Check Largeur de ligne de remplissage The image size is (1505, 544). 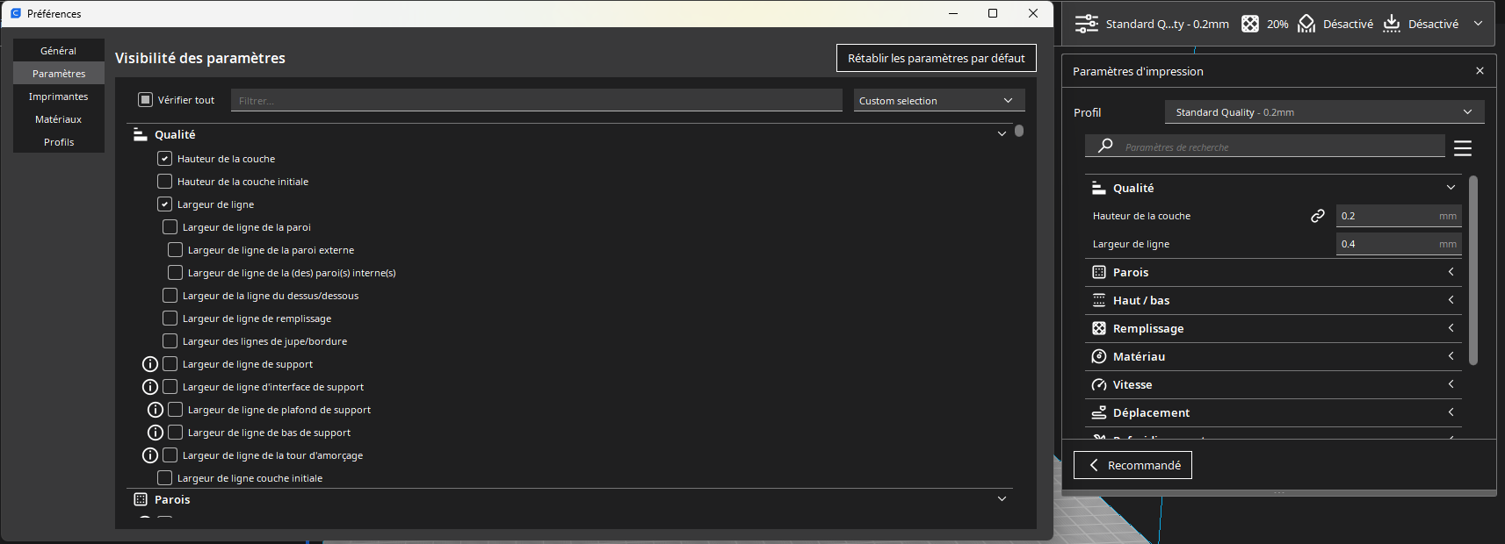tap(170, 319)
